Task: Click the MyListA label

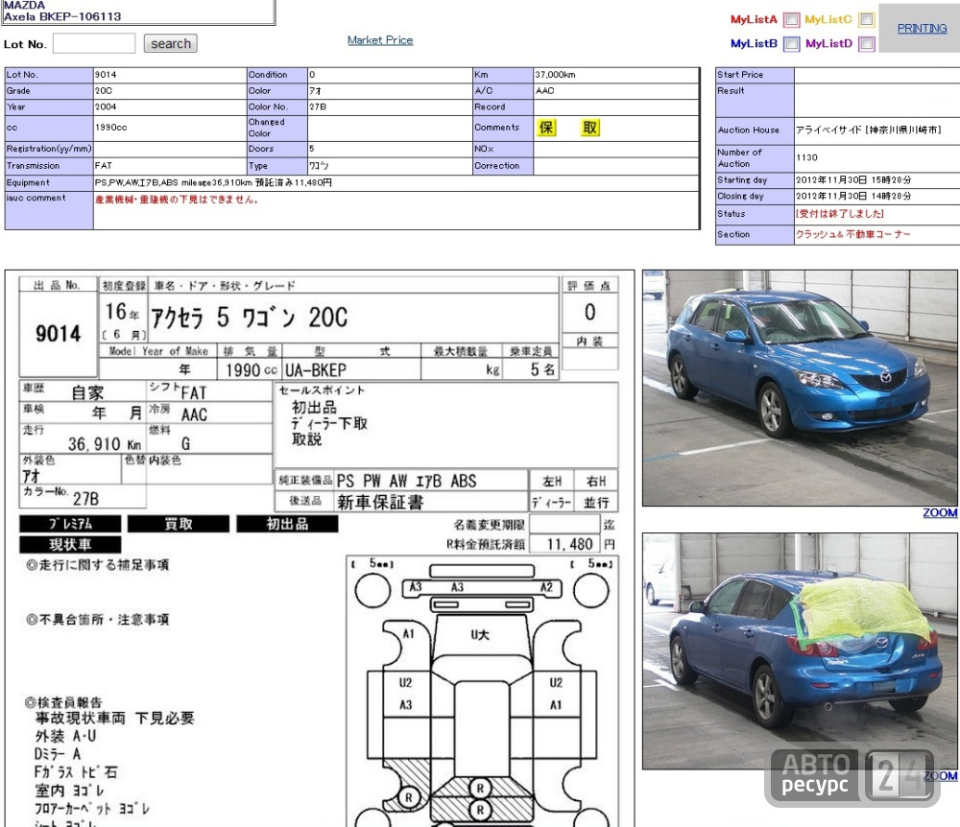Action: 754,19
